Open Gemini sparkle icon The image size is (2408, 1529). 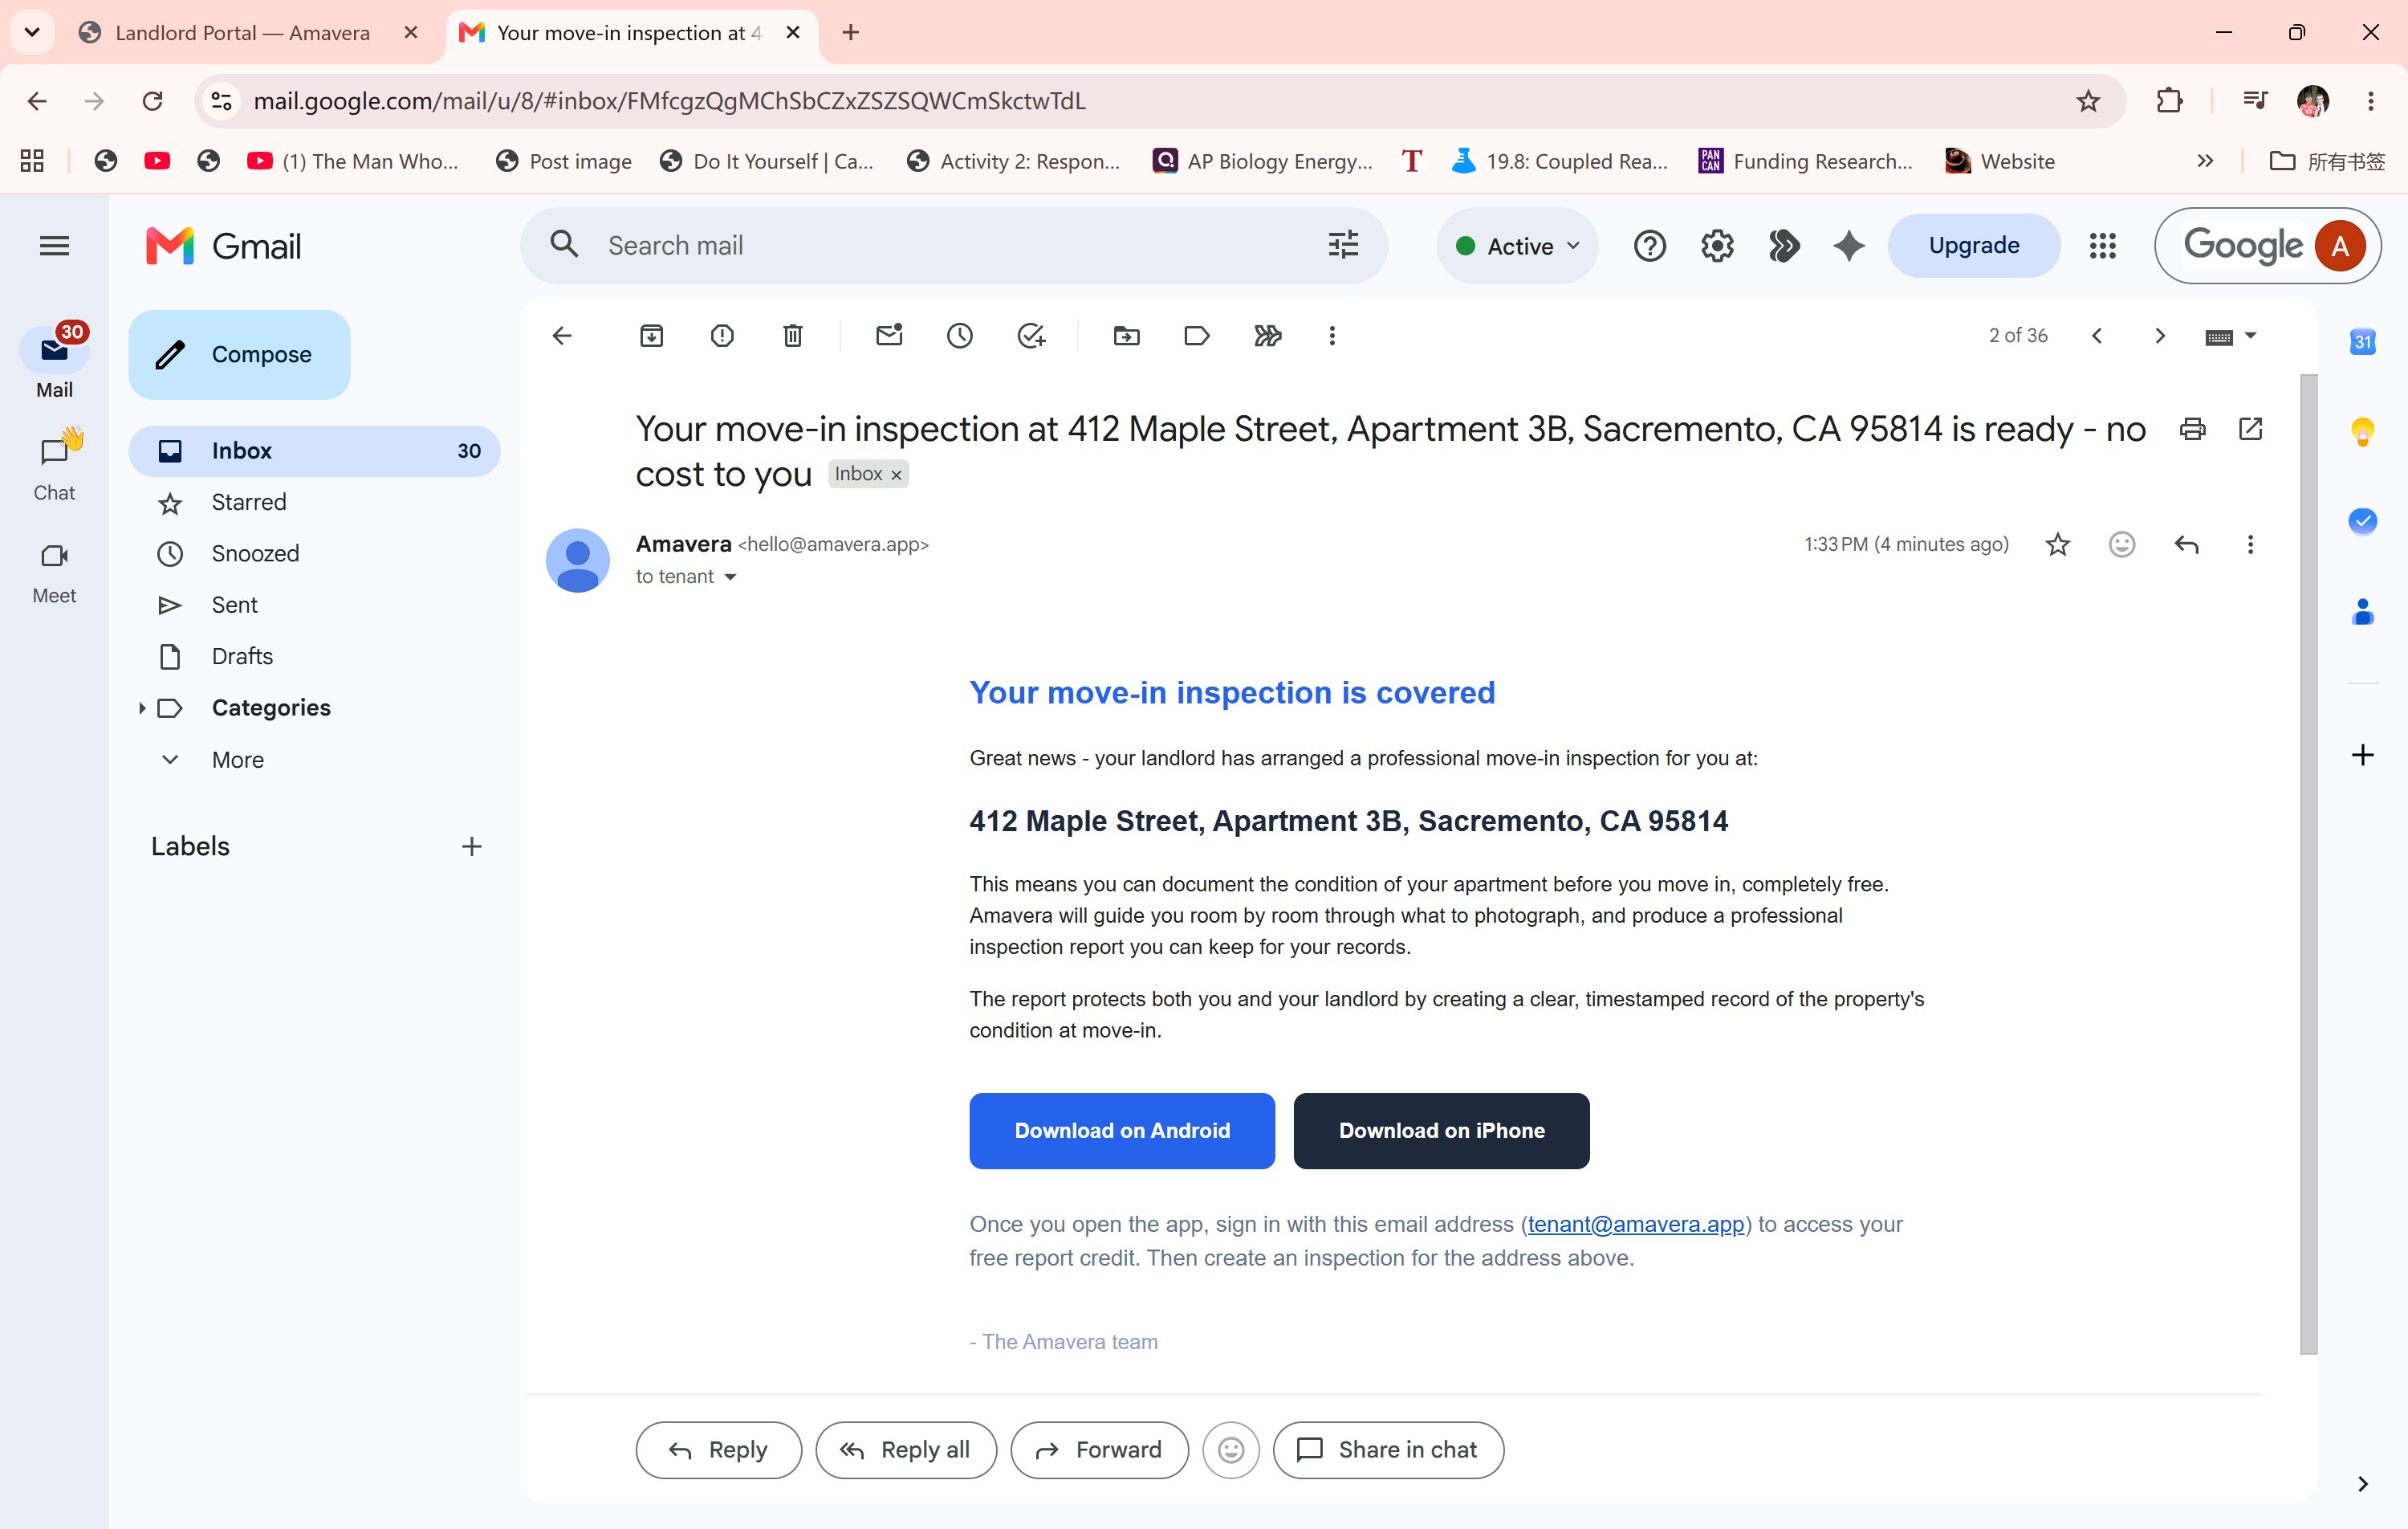[1849, 247]
